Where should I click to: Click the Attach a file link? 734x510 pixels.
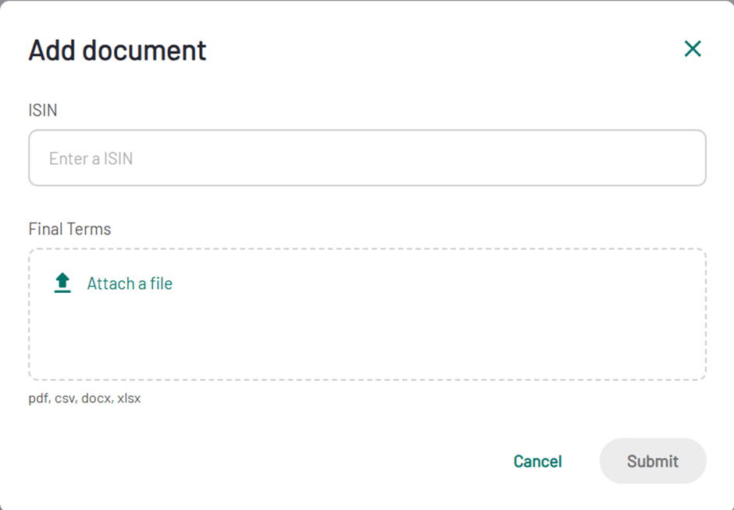click(130, 284)
